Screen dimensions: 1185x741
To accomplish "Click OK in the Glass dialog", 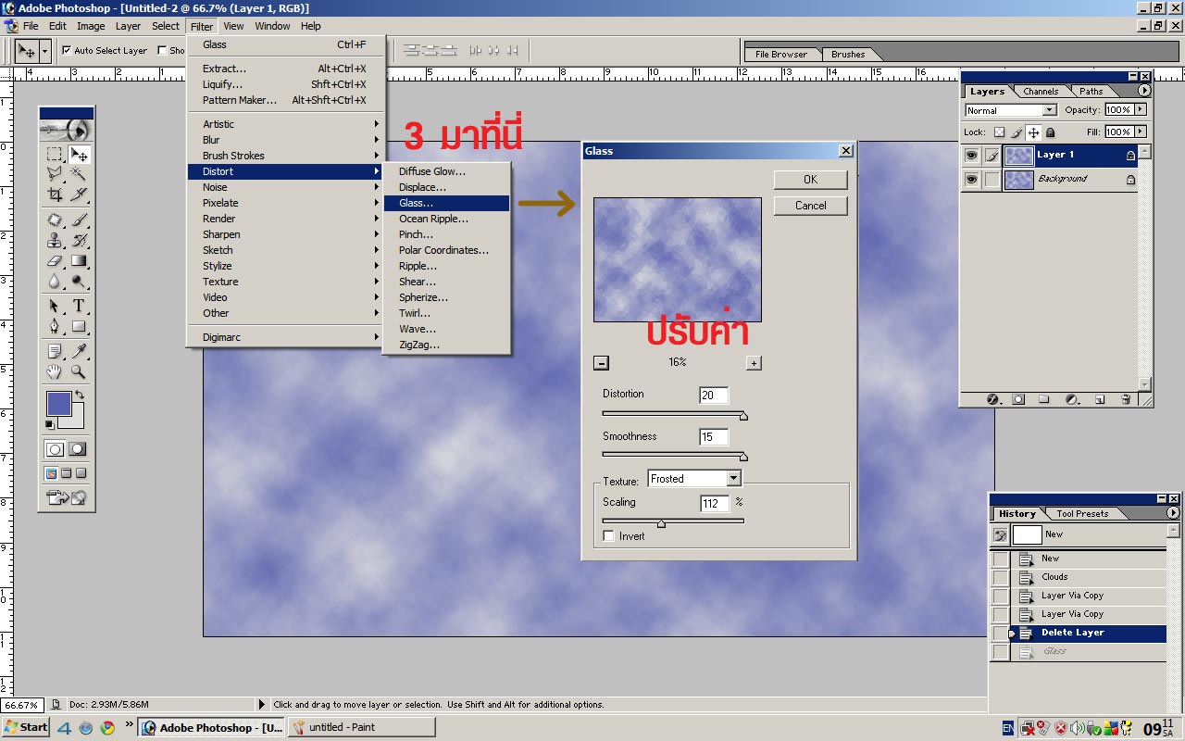I will [810, 180].
